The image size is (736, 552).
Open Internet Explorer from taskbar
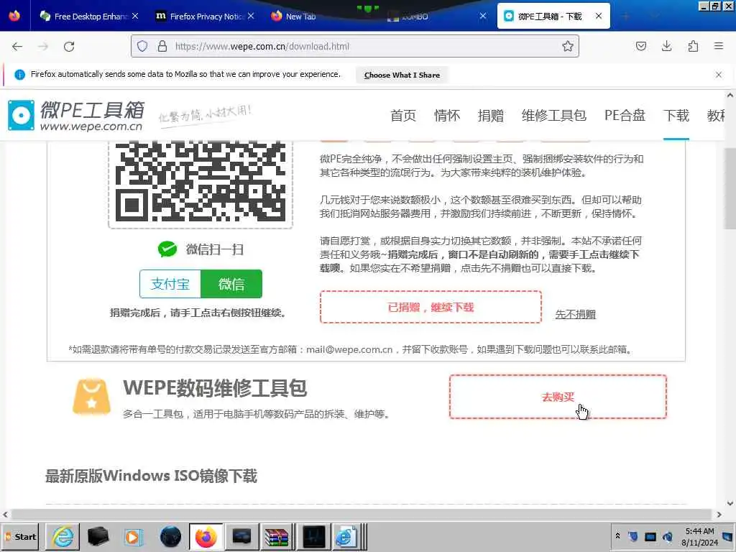pyautogui.click(x=63, y=536)
